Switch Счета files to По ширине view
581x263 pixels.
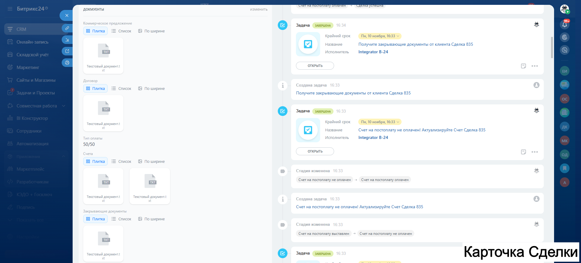click(151, 162)
